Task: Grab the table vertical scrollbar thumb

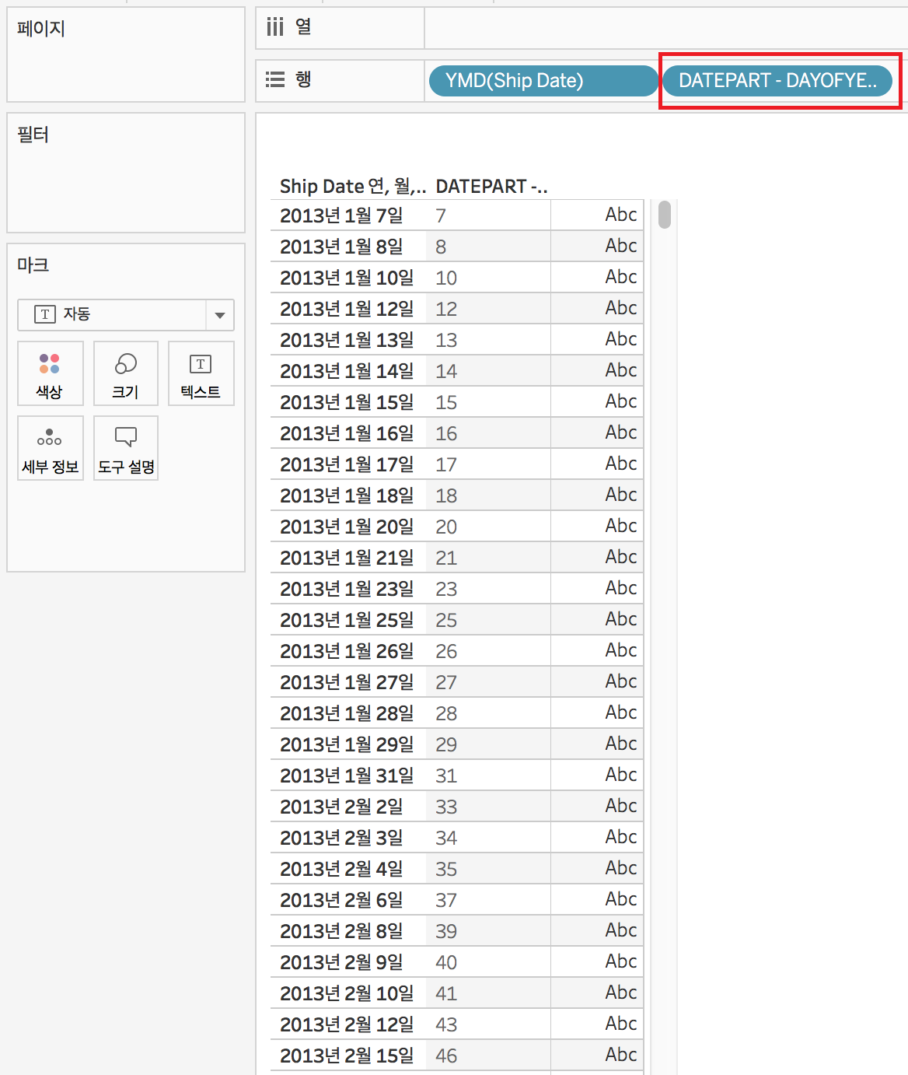Action: (x=664, y=215)
